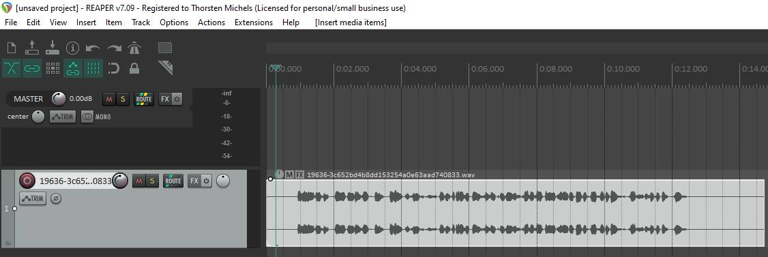Click the track number 1 label
This screenshot has width=768, height=257.
point(6,209)
